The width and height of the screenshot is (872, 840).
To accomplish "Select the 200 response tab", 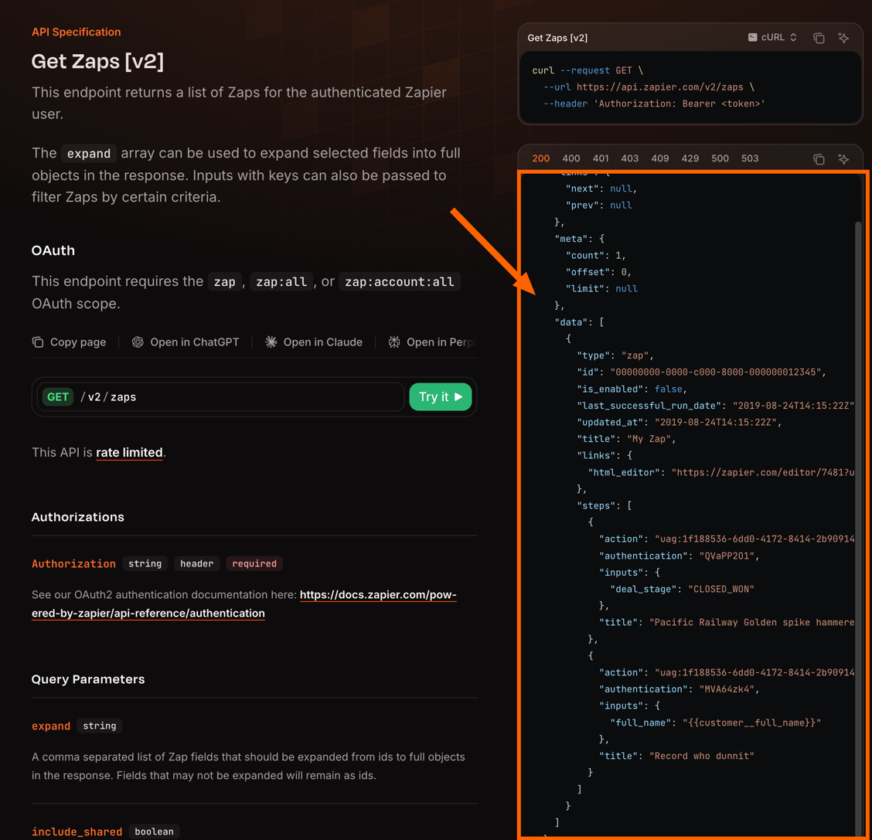I will tap(541, 158).
